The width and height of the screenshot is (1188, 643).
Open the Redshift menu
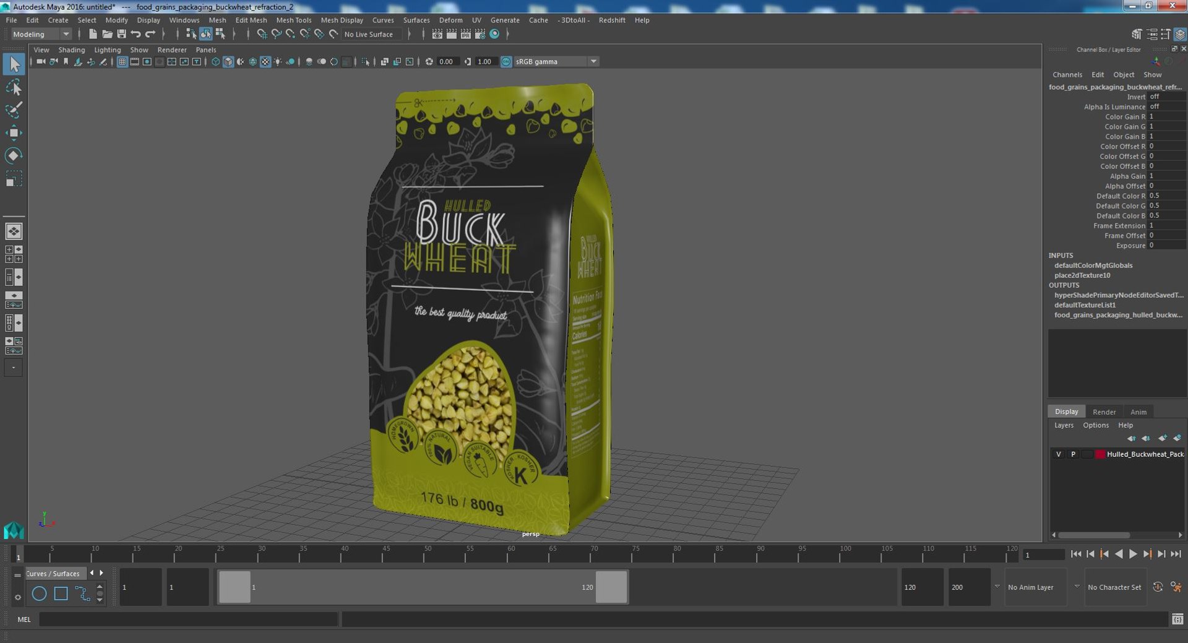tap(612, 20)
